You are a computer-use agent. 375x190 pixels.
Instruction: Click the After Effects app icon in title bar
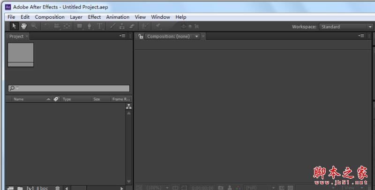coord(8,7)
